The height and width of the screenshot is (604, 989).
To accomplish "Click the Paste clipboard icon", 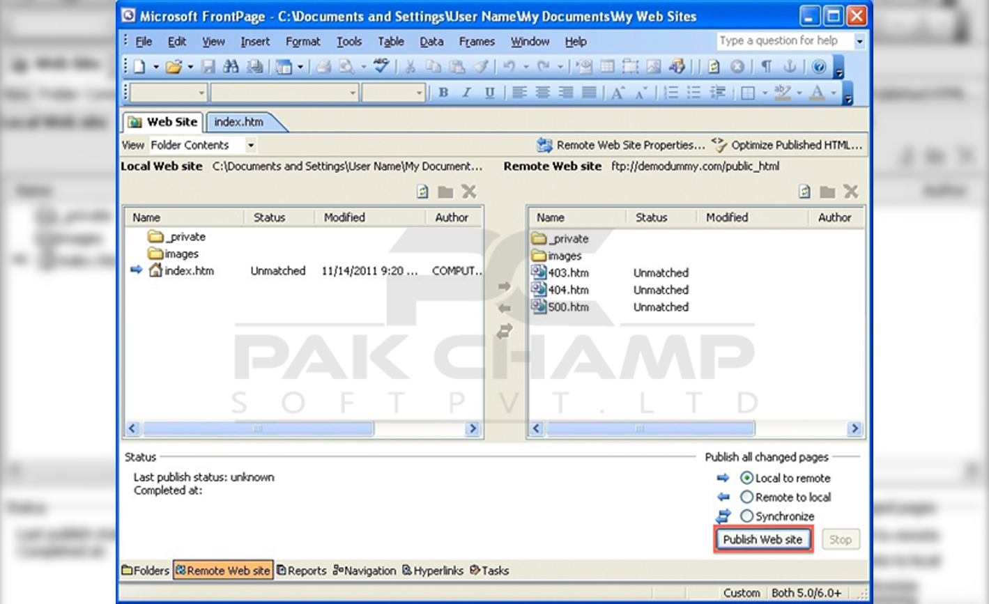I will click(x=457, y=67).
